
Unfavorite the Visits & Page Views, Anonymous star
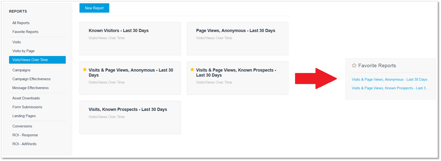[85, 70]
